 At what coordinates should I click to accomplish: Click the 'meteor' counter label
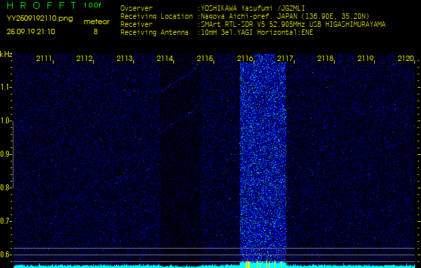point(96,22)
